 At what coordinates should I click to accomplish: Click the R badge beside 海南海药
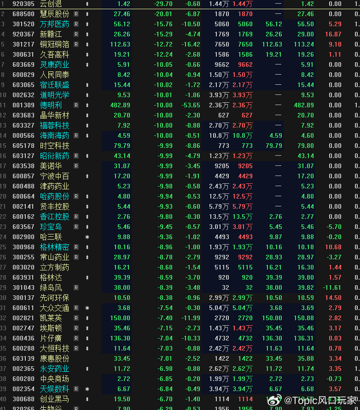tap(76, 136)
